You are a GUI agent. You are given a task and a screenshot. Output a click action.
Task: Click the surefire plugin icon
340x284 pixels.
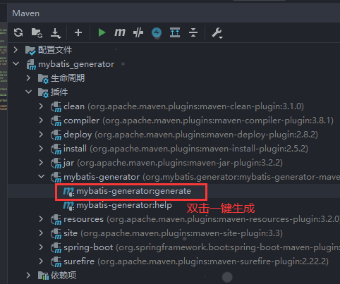tap(56, 262)
